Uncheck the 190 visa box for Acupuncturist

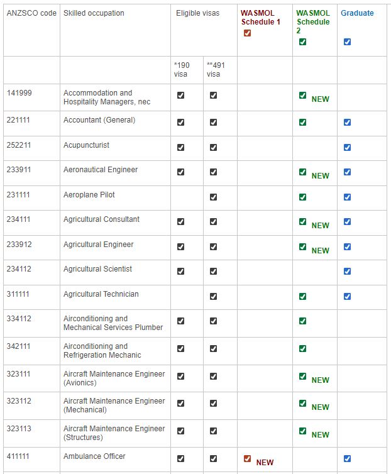[180, 147]
